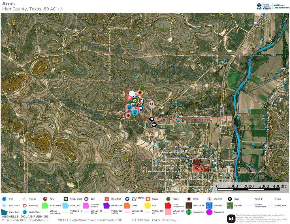Click the lowest Gate marker on the map
The height and width of the screenshot is (224, 290).
(154, 124)
